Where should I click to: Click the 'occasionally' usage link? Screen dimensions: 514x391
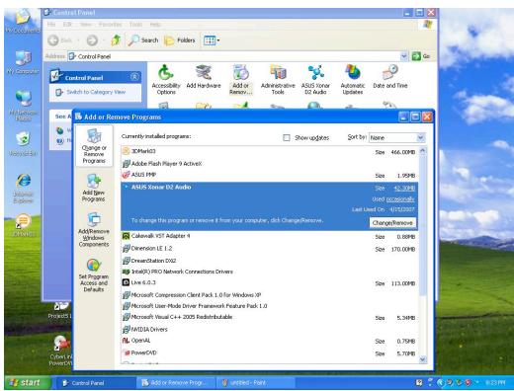[x=400, y=199]
